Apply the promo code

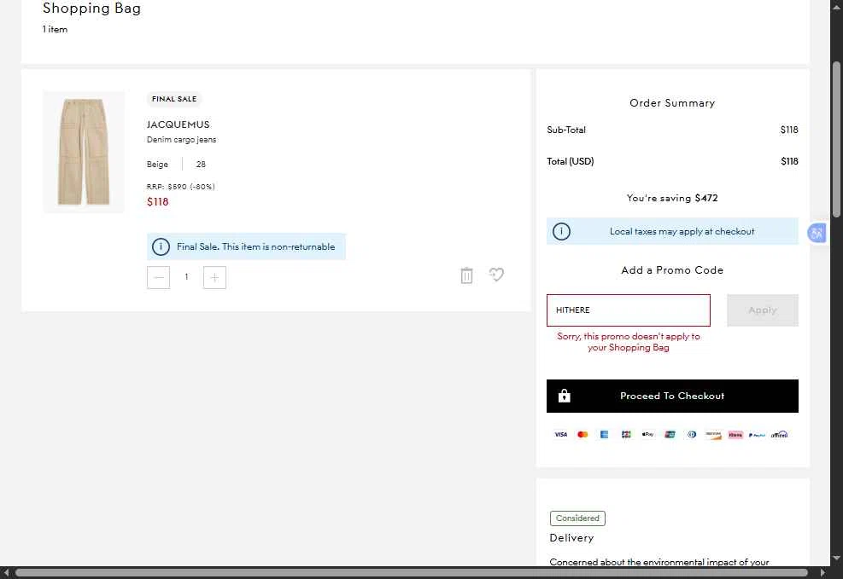pos(763,310)
